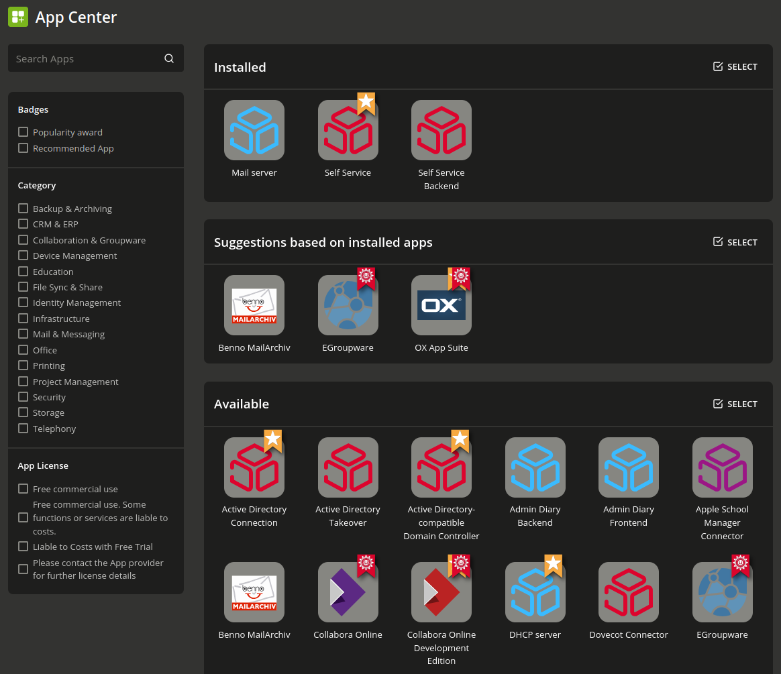Open the Admin Diary Frontend app
781x674 pixels.
point(628,467)
